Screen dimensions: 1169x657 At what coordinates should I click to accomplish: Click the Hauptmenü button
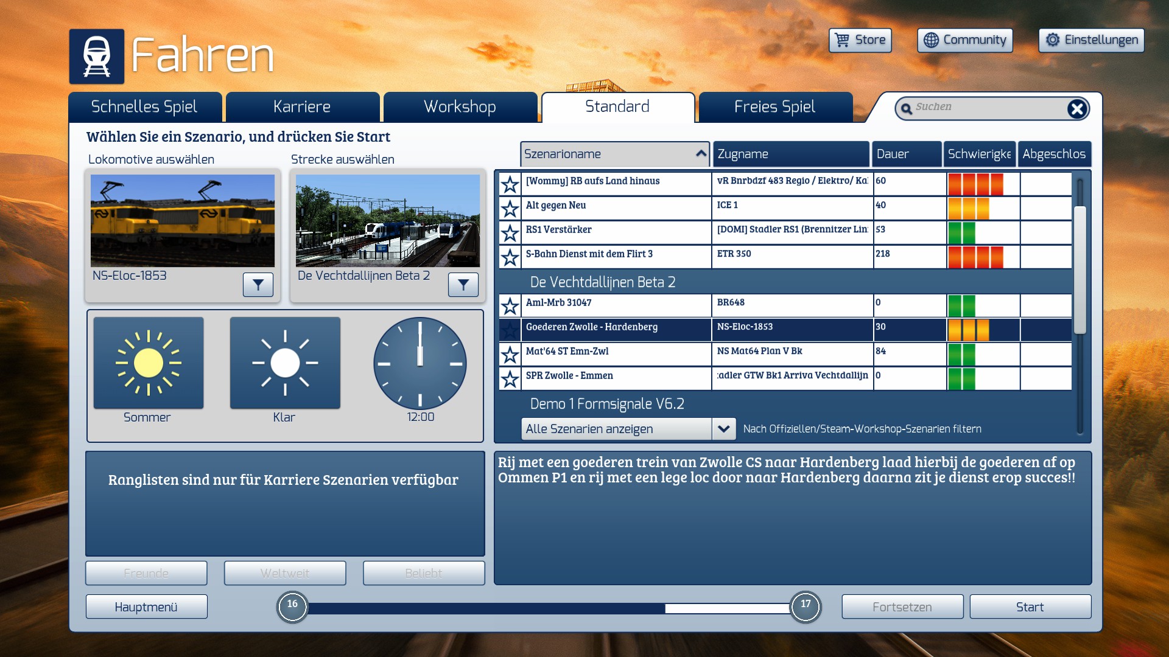(146, 607)
